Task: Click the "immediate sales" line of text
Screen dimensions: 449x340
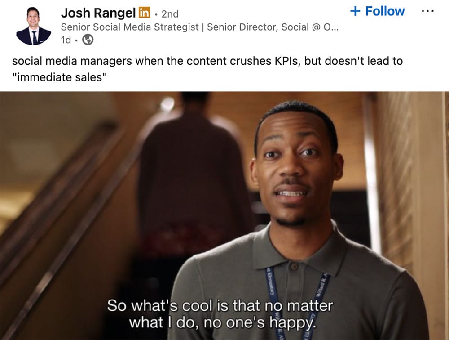Action: click(x=60, y=77)
